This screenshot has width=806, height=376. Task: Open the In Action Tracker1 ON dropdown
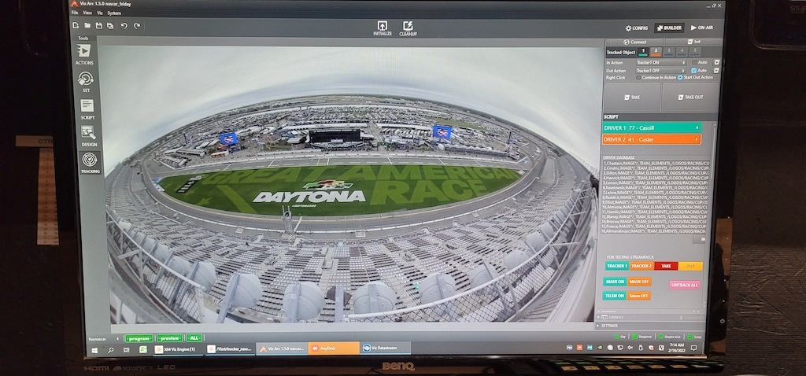point(660,62)
